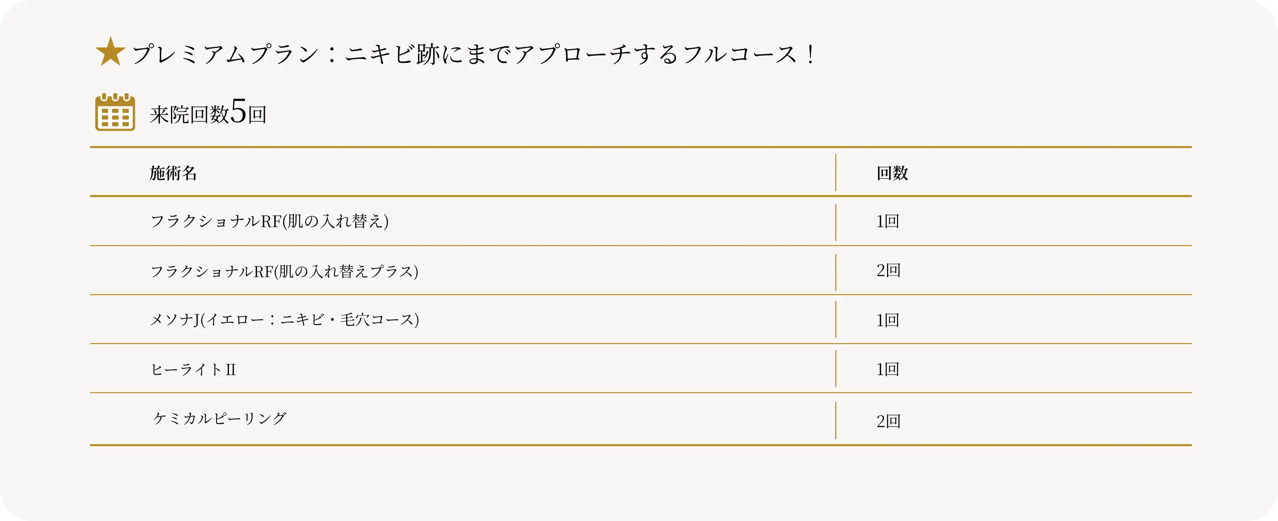Click the ニキビ跡 text in the heading
This screenshot has height=521, width=1278.
(x=392, y=54)
